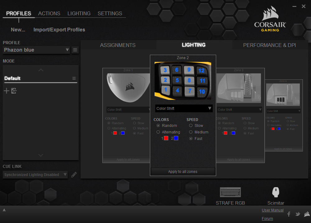
Task: Set Zone 2 speed to Fast
Action: click(x=191, y=138)
